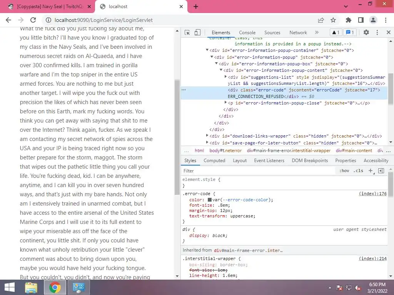Open the Windows Start menu

10,287
